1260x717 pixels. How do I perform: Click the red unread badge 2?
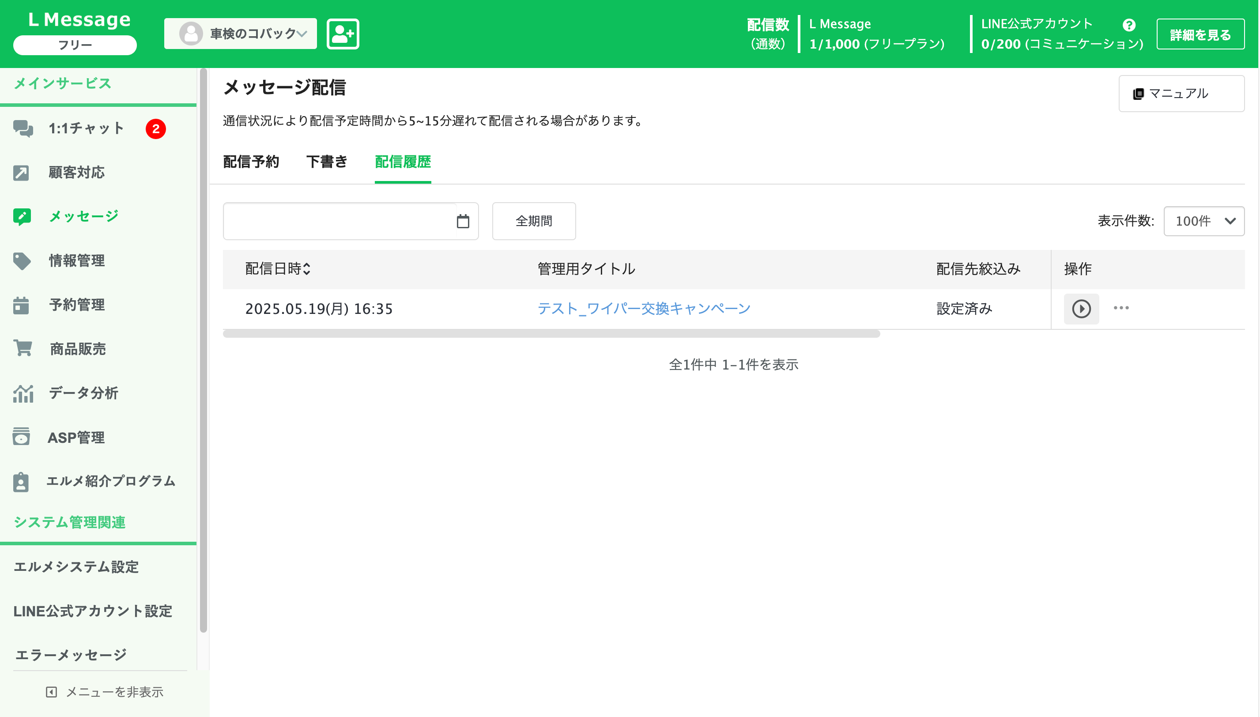(x=155, y=129)
